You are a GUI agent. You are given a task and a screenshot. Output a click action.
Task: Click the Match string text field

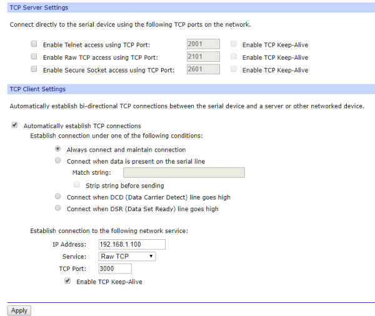pos(184,172)
